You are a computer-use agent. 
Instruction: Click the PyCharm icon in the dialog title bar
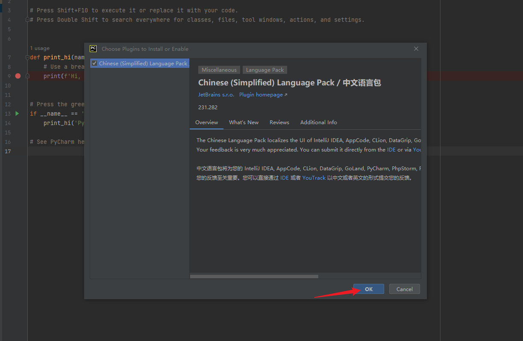pos(93,49)
